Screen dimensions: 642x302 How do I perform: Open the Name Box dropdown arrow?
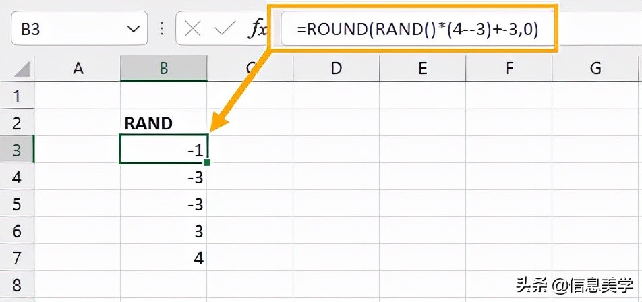click(134, 29)
